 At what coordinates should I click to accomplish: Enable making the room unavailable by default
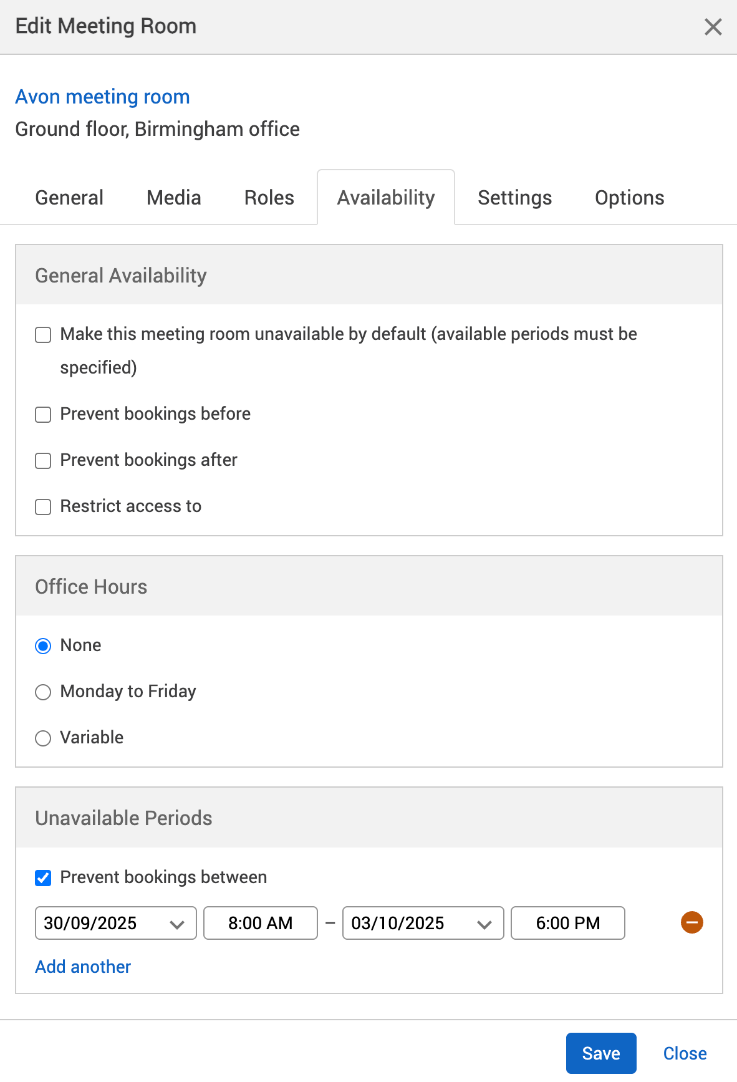coord(42,335)
